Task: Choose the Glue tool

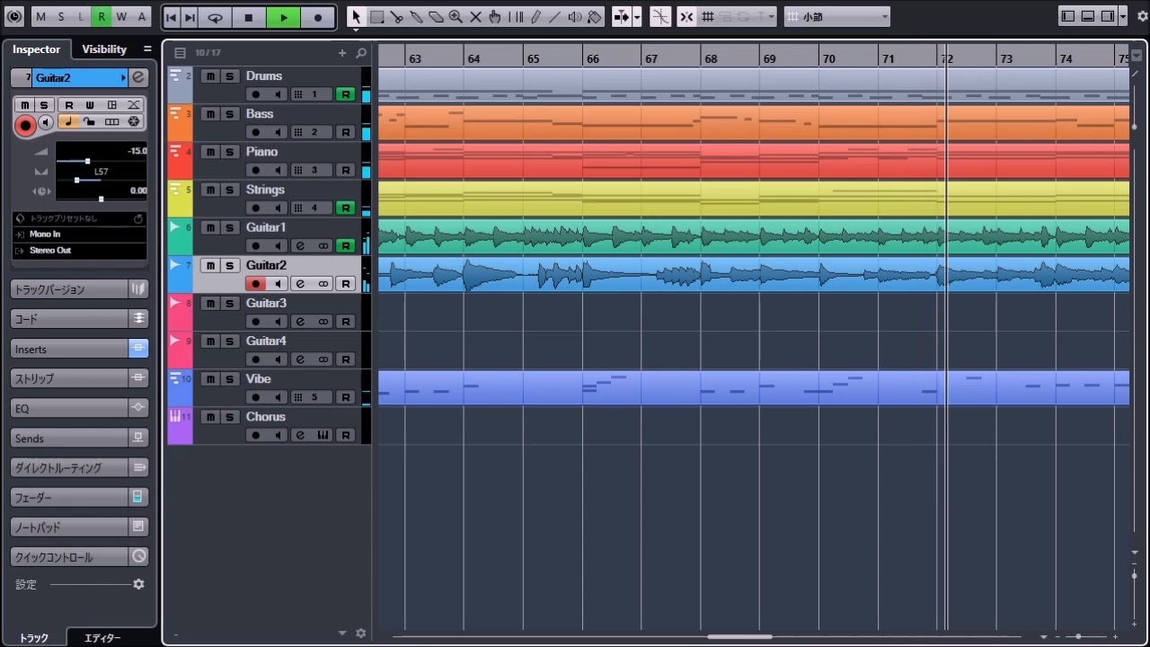Action: click(x=417, y=17)
